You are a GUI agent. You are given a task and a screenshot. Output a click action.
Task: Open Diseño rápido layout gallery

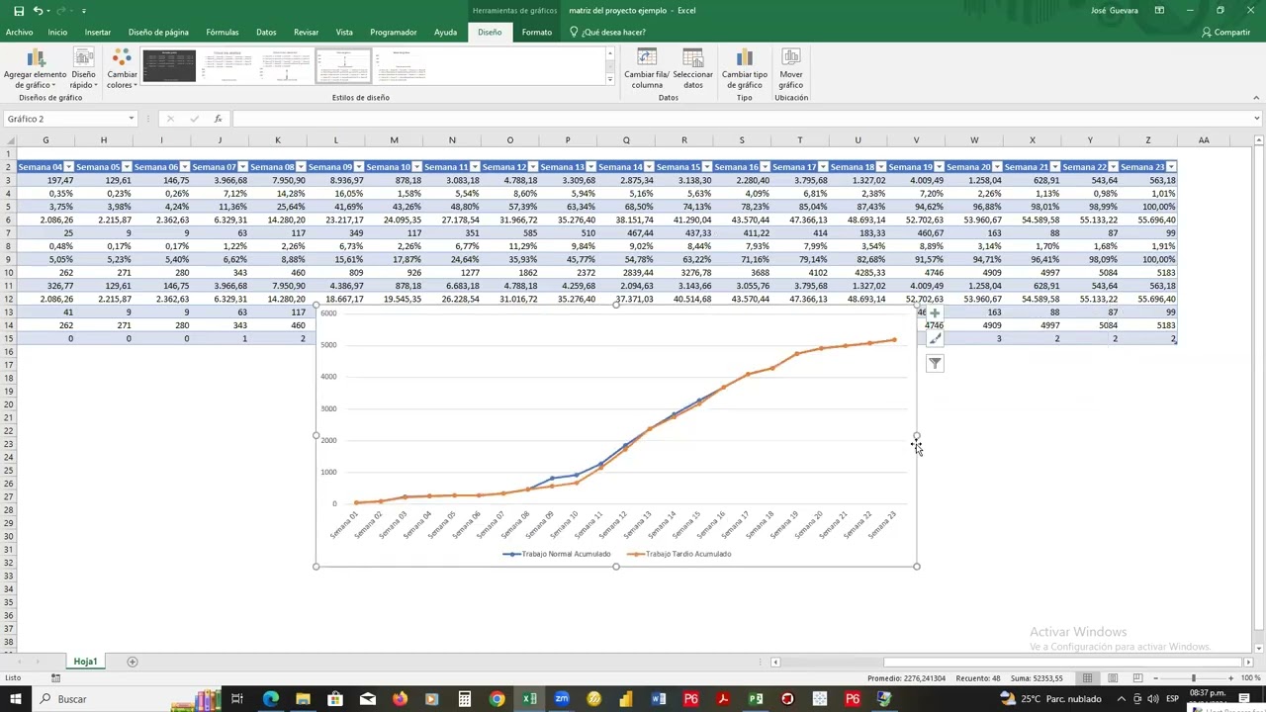83,68
